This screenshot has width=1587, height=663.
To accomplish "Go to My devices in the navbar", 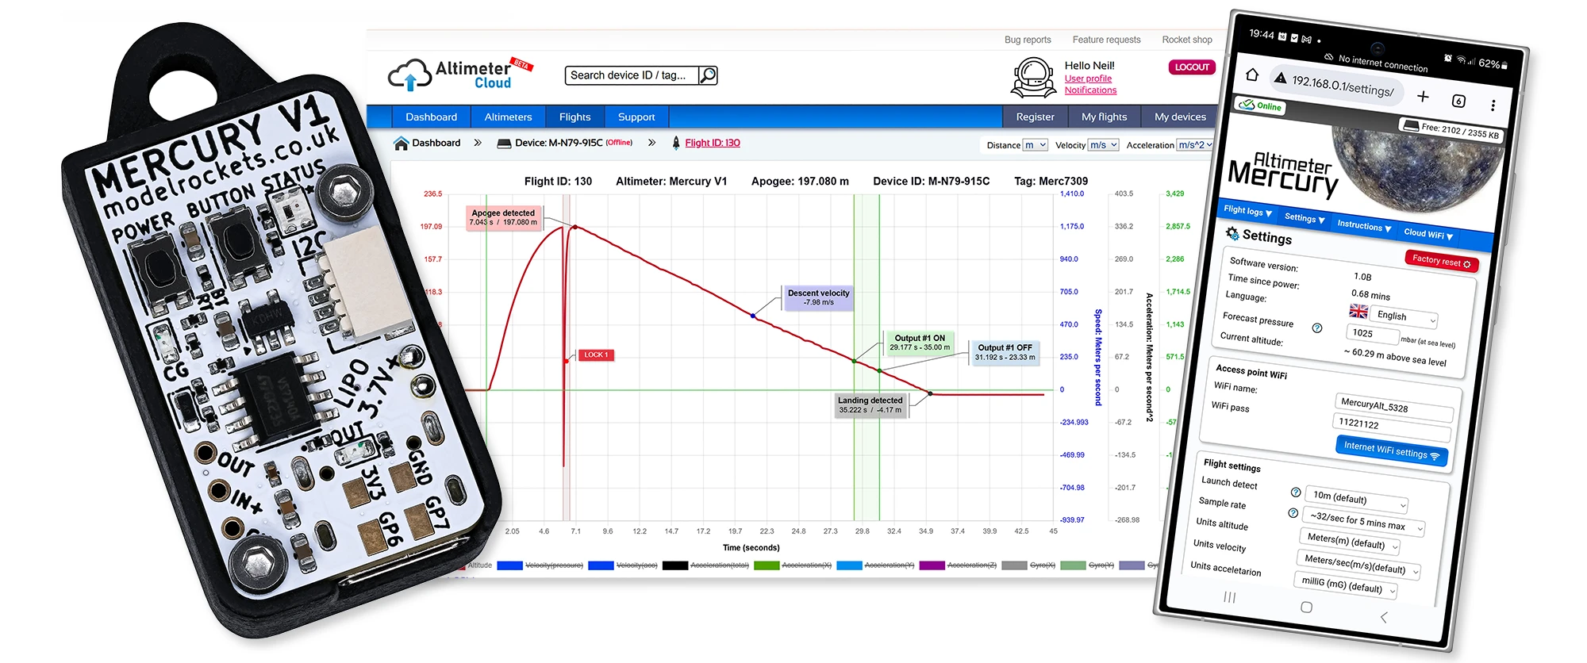I will pos(1180,117).
